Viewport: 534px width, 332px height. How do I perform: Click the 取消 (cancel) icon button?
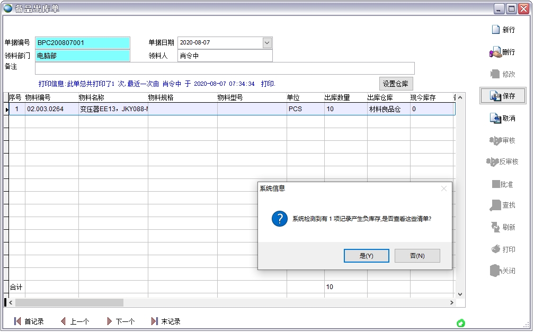[x=503, y=119]
